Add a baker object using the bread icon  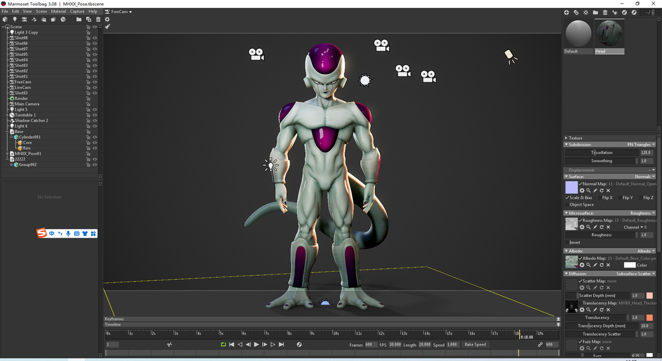coord(53,19)
